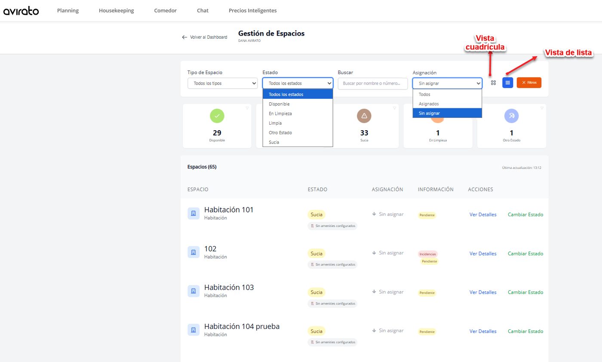Open Ver Detalles for Habitación 104 prueba
The height and width of the screenshot is (362, 602).
tap(483, 331)
